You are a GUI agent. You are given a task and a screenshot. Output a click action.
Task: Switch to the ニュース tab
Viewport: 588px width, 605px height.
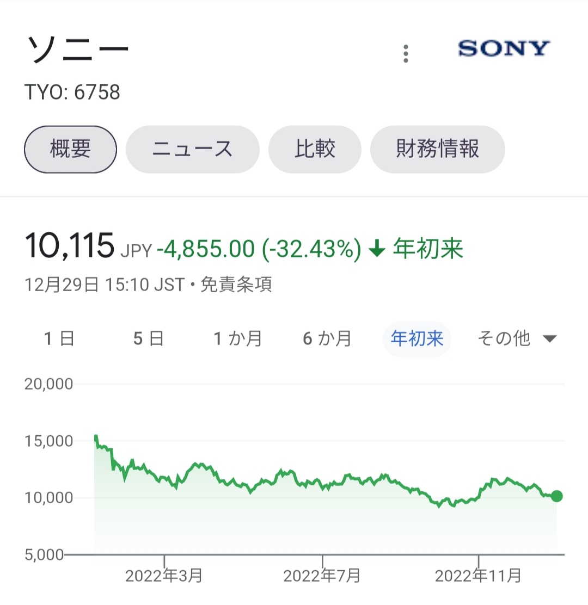[x=192, y=149]
